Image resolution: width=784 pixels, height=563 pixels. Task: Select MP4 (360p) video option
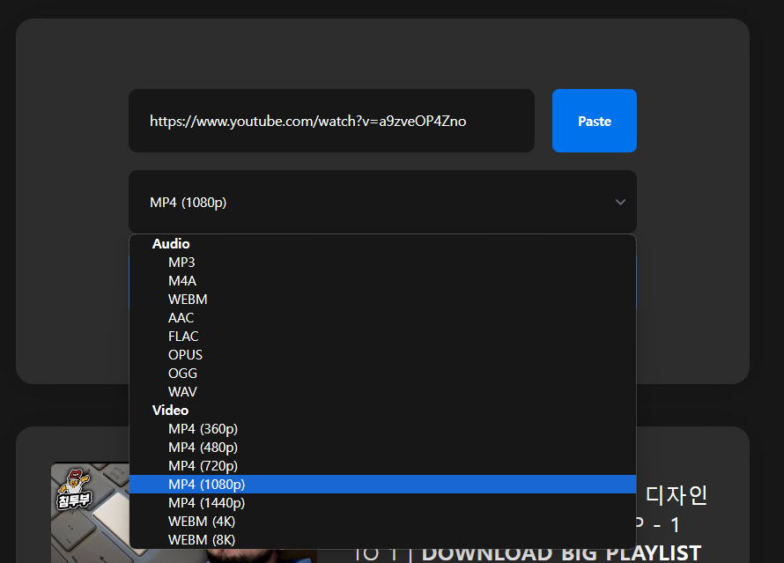(382, 428)
